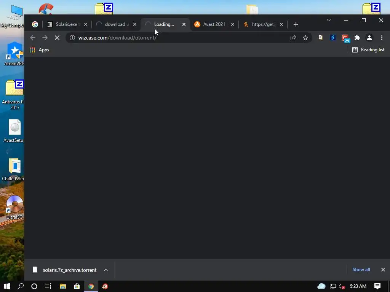Open Cortana circle icon

[34, 286]
